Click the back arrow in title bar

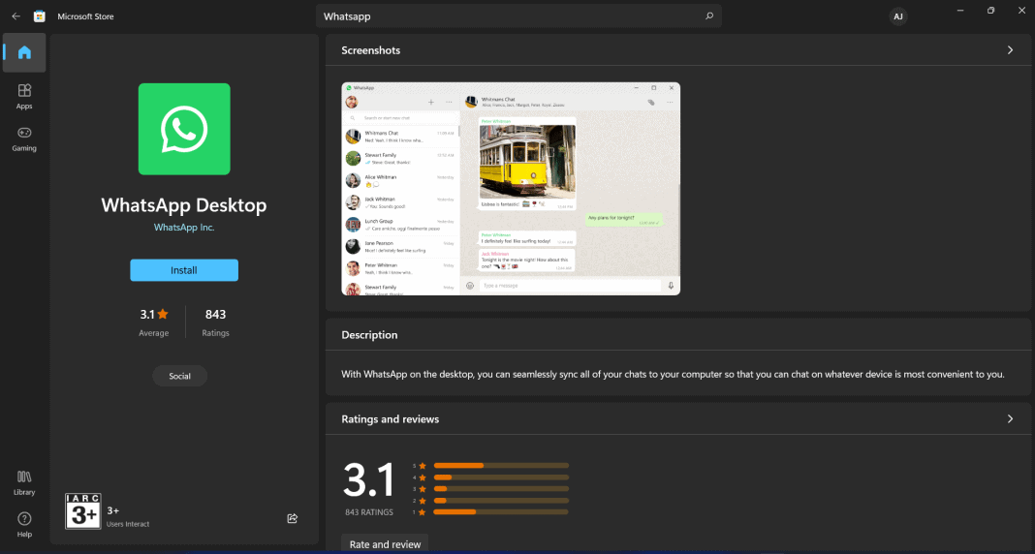(x=16, y=16)
